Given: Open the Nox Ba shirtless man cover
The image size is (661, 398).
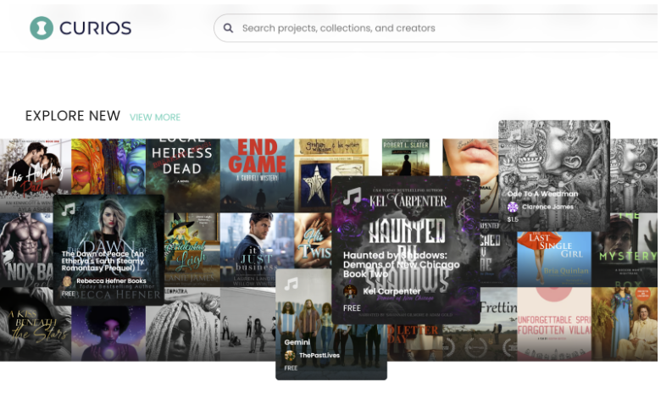Looking at the screenshot, I should coord(26,250).
